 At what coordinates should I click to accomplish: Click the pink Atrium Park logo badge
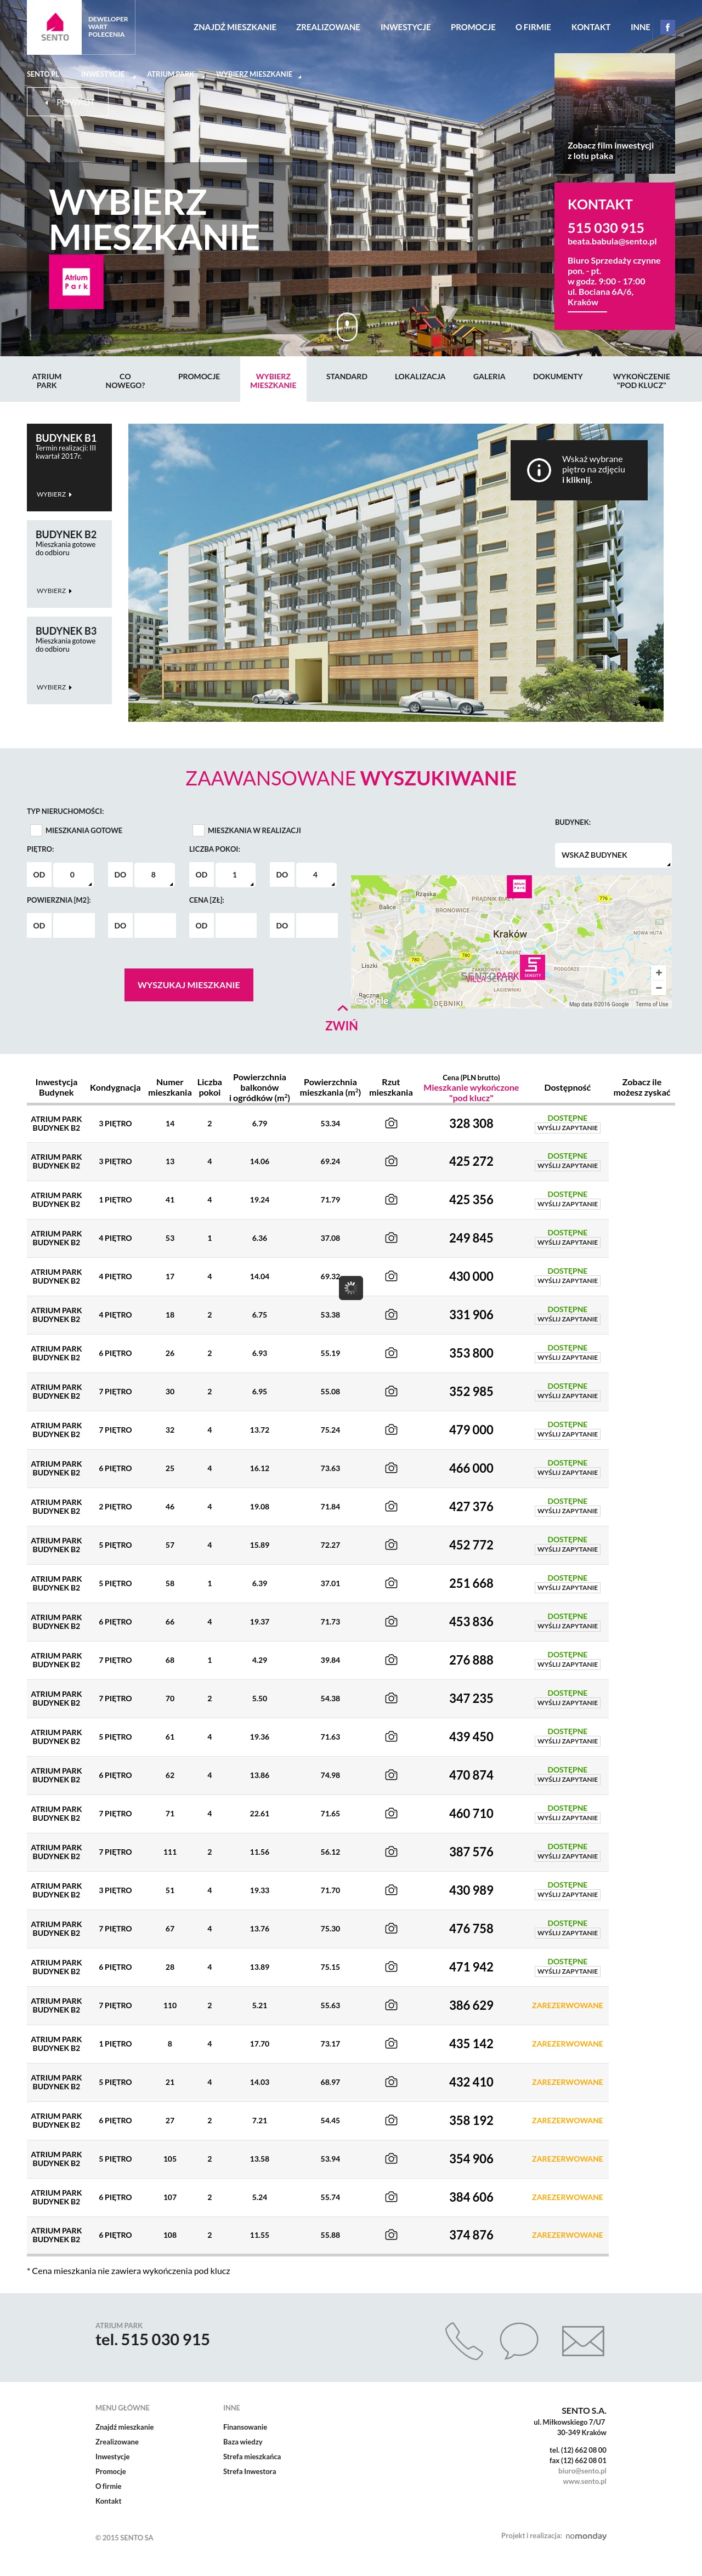tap(76, 281)
